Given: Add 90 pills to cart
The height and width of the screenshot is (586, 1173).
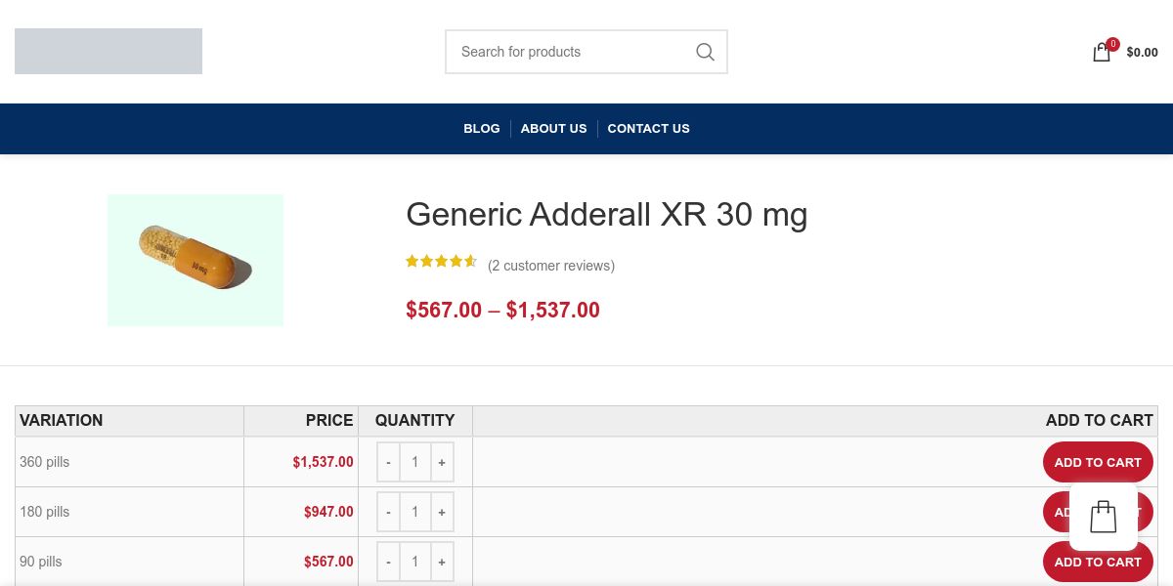Looking at the screenshot, I should (x=1097, y=562).
